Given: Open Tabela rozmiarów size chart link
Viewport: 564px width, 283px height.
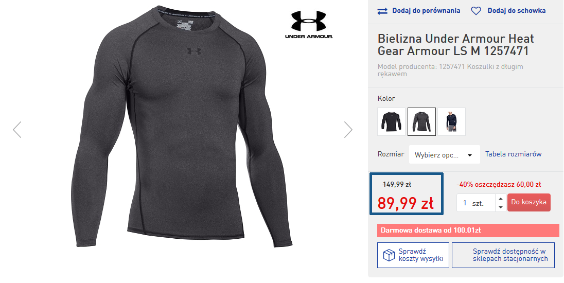Looking at the screenshot, I should (513, 154).
